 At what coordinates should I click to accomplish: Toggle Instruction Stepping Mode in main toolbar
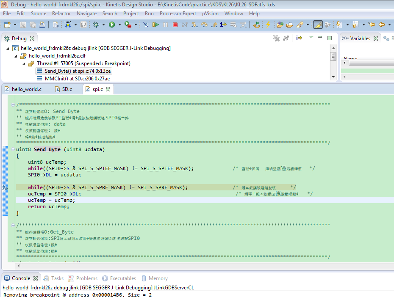pyautogui.click(x=223, y=25)
